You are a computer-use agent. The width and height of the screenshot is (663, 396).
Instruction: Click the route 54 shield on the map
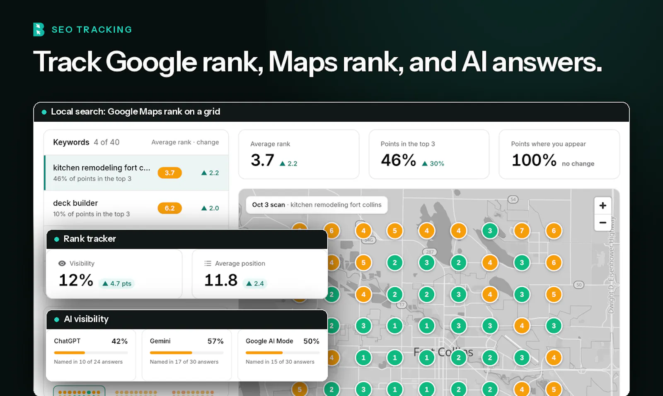pyautogui.click(x=513, y=199)
